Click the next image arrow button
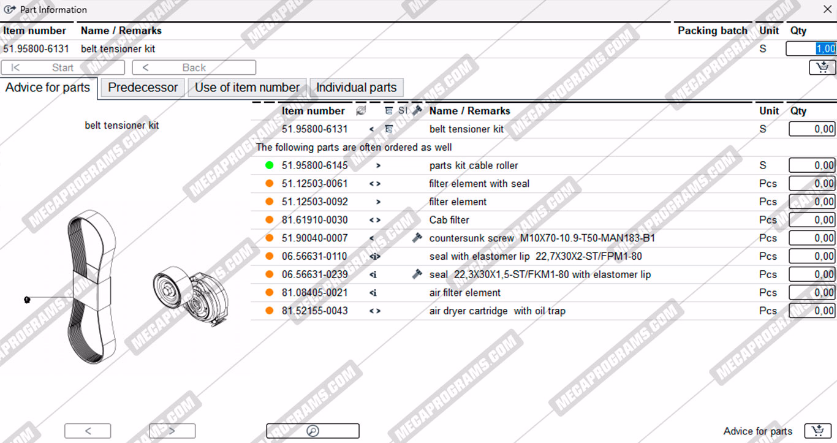 [x=172, y=431]
